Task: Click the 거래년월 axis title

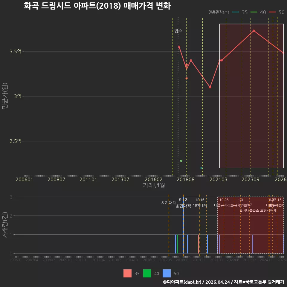Action: coord(154,185)
